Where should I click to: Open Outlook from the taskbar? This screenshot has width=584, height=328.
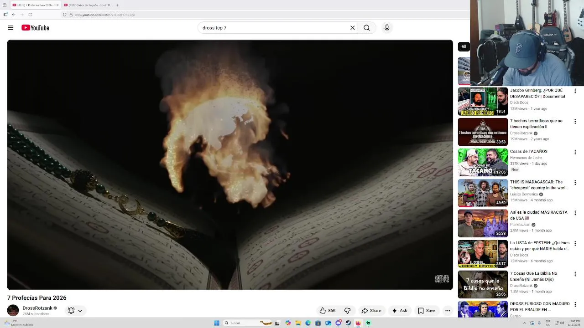(328, 323)
